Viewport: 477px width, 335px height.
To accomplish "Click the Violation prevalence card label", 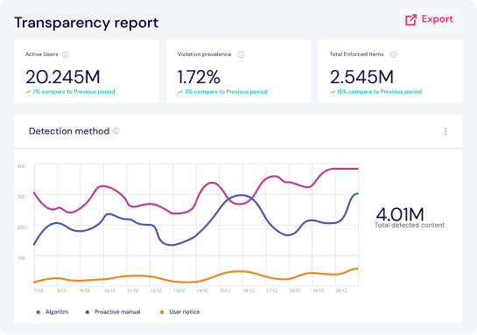I will click(x=204, y=54).
